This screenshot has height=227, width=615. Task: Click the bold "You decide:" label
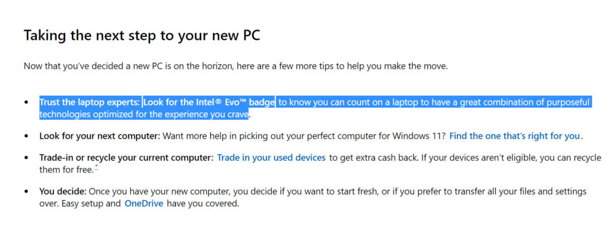[63, 192]
